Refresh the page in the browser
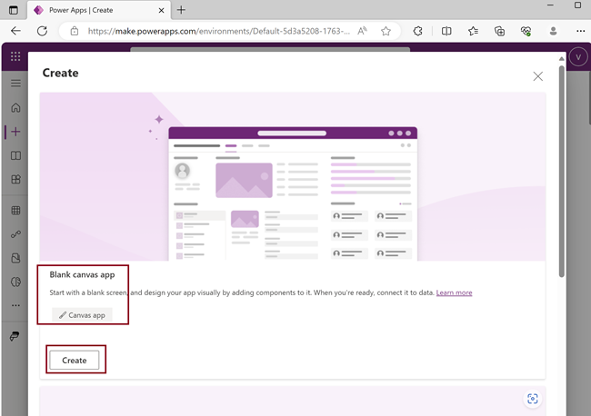591x416 pixels. coord(42,31)
